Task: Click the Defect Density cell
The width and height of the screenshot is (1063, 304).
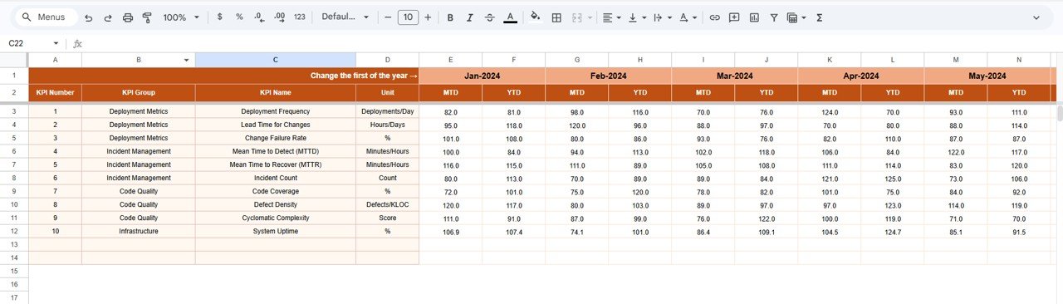Action: coord(276,204)
